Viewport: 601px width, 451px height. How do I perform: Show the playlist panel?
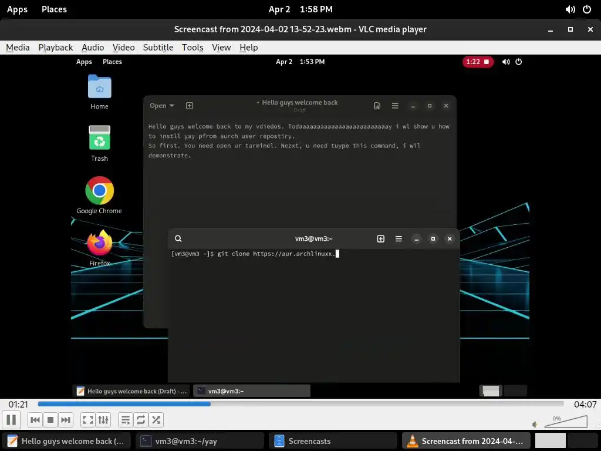point(126,420)
